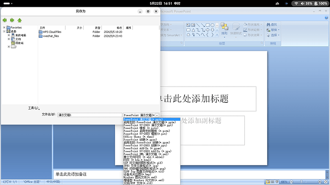Choose 'PowerPoint 放映 (*.ppsx)' format

click(x=152, y=140)
